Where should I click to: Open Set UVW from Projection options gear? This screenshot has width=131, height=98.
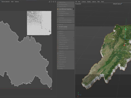tap(73, 9)
